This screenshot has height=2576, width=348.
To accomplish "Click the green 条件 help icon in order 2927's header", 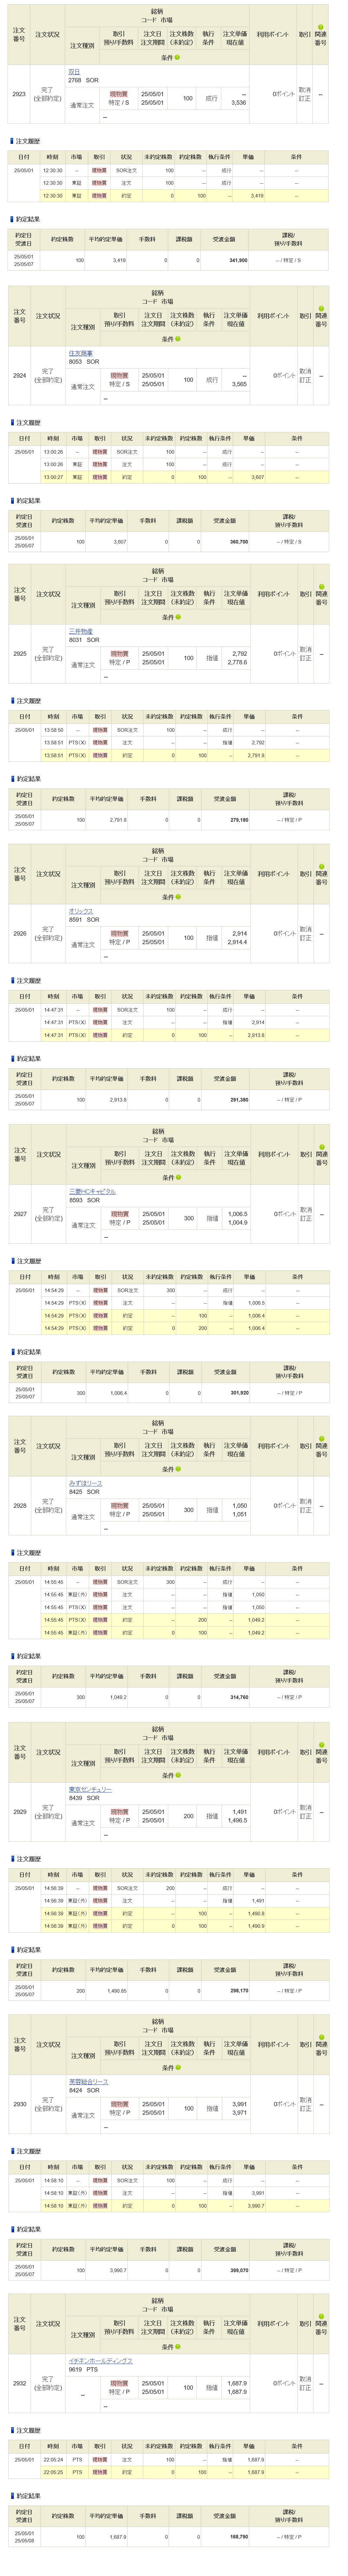I will click(x=178, y=1177).
